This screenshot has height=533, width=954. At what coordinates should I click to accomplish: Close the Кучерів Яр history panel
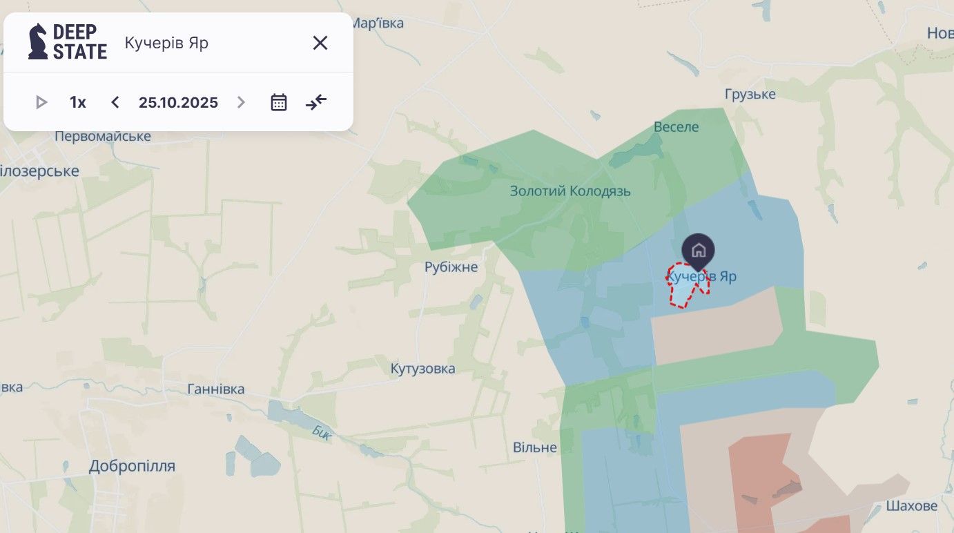pyautogui.click(x=320, y=43)
